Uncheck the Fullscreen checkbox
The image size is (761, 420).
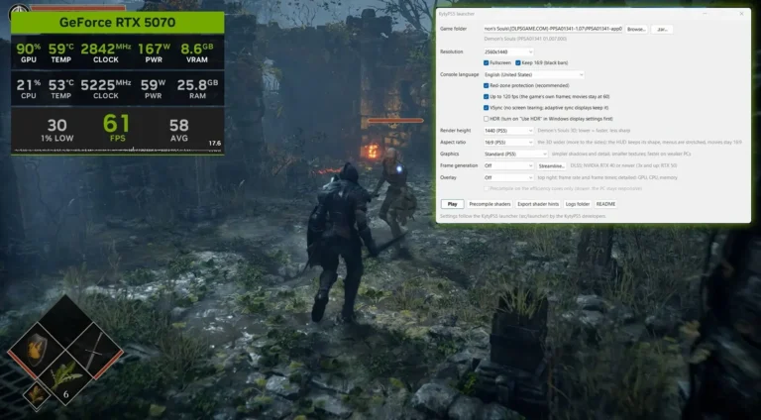(486, 63)
